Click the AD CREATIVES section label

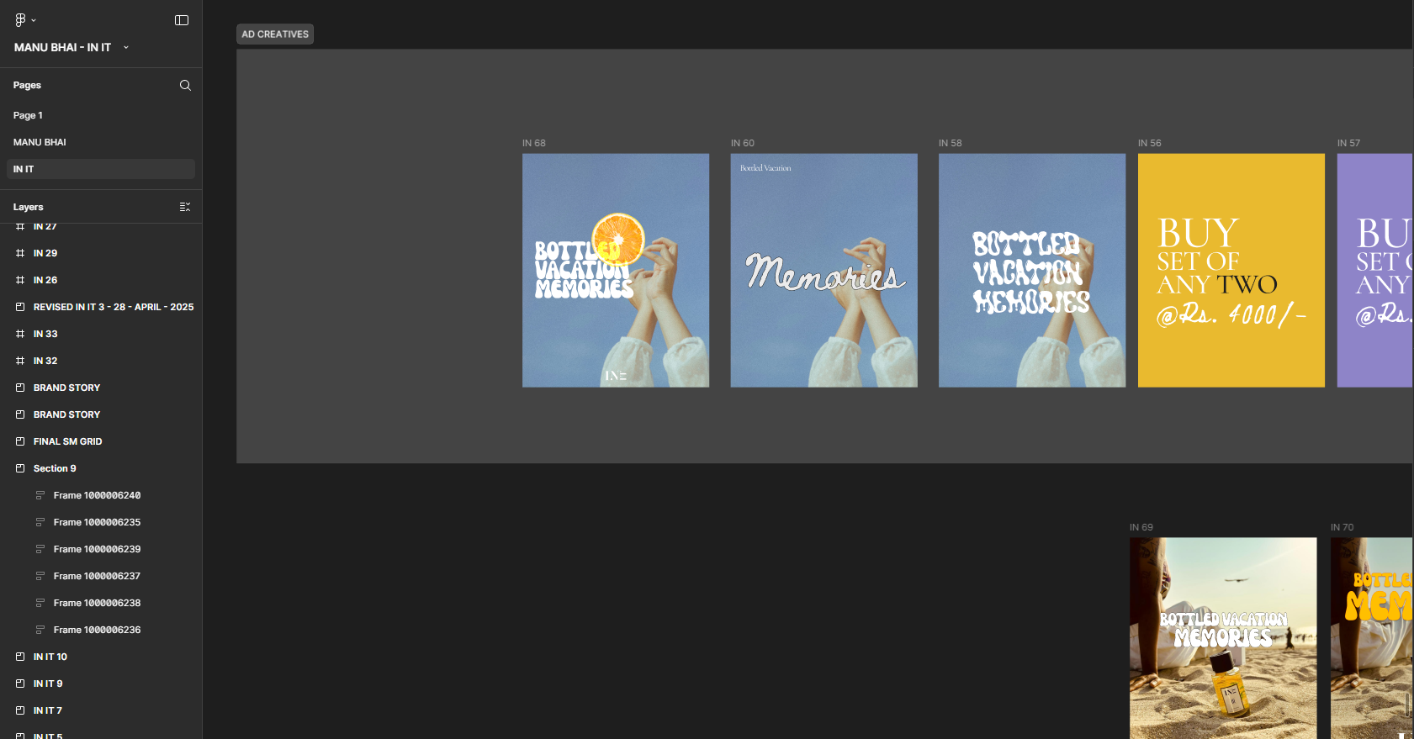[x=275, y=34]
